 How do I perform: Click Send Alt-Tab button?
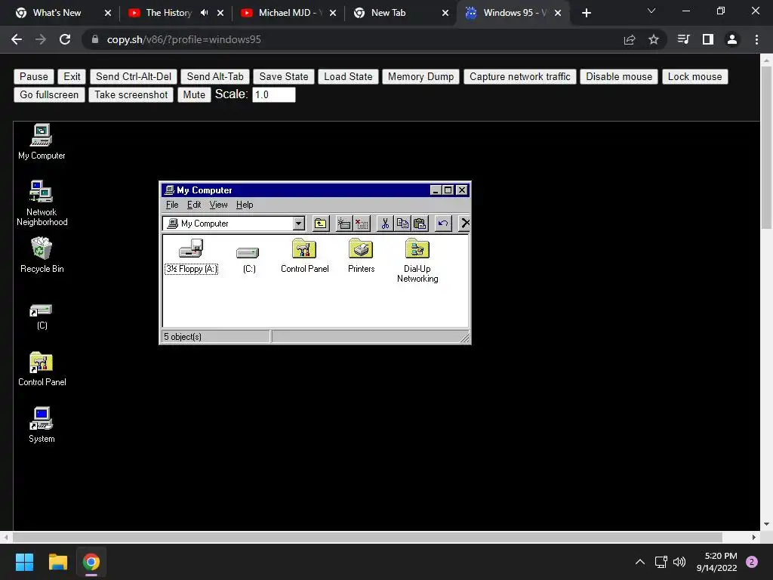pyautogui.click(x=215, y=76)
